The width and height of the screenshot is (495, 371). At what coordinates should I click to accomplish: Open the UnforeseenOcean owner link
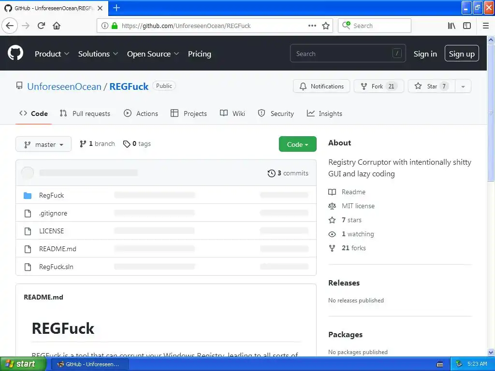(x=64, y=86)
